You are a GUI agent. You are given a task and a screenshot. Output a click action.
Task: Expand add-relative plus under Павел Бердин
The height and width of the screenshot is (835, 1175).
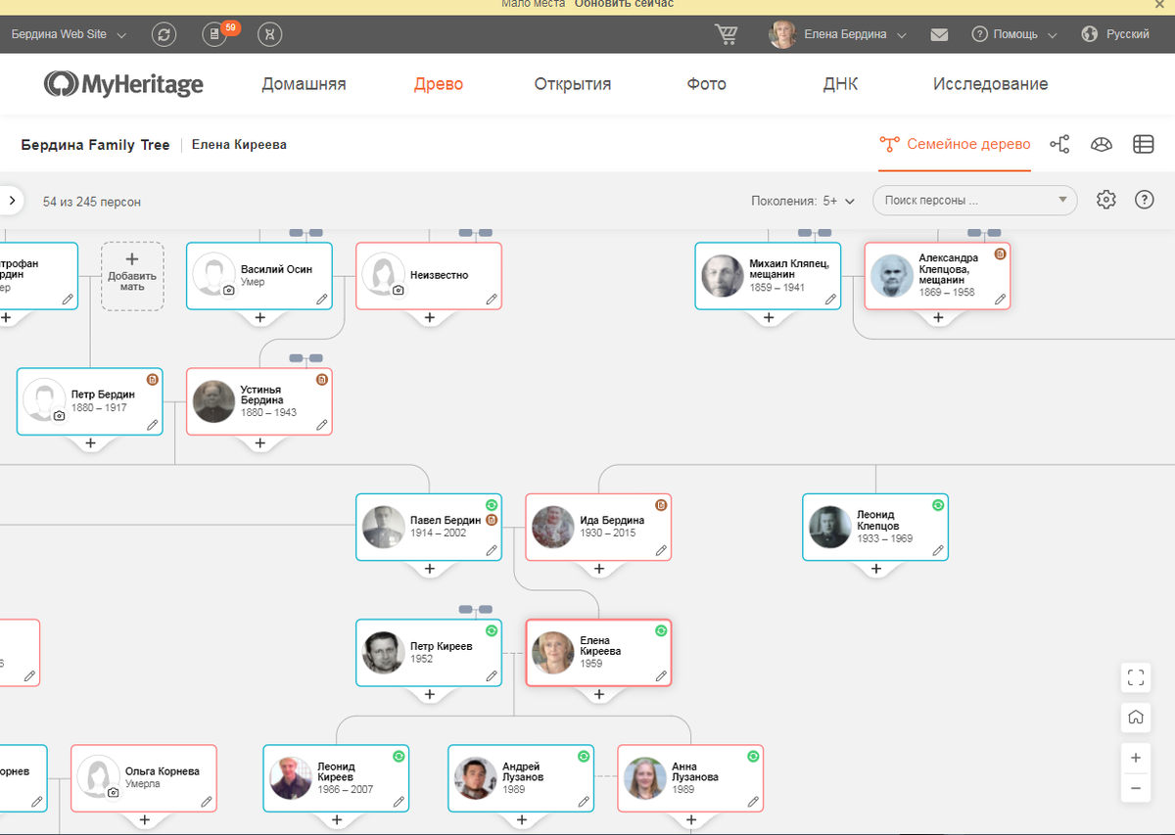pos(429,569)
